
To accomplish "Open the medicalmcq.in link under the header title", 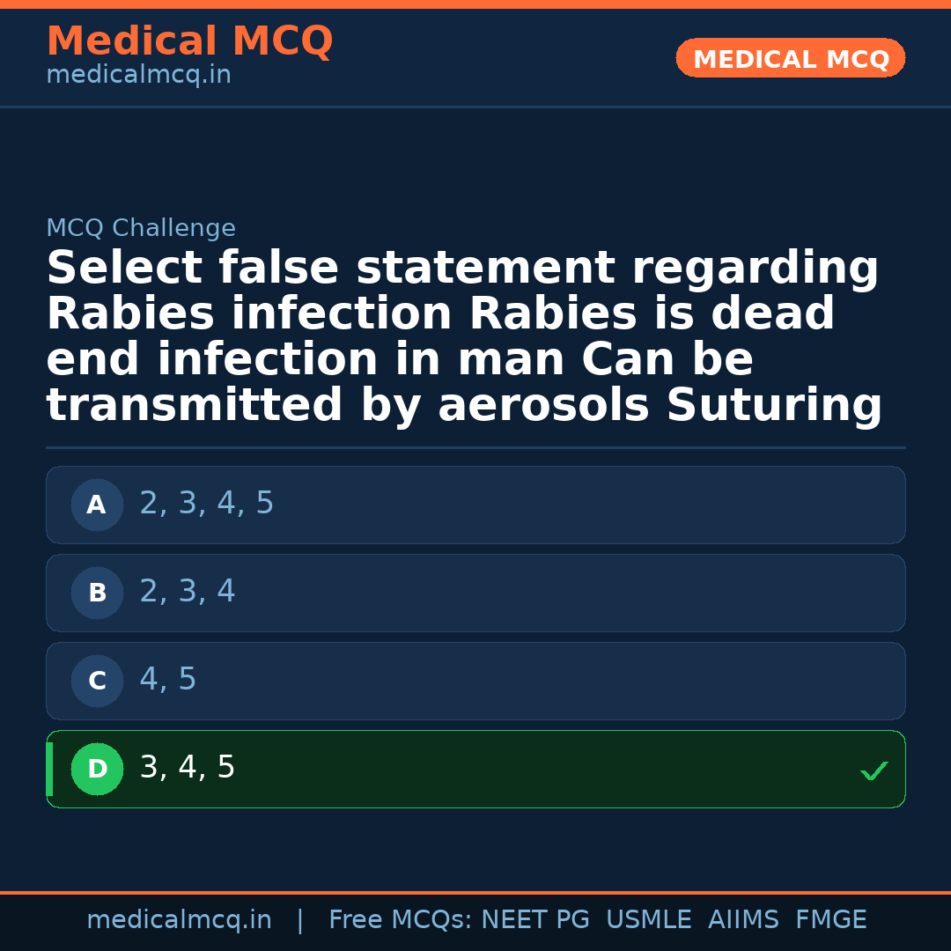I will [138, 76].
